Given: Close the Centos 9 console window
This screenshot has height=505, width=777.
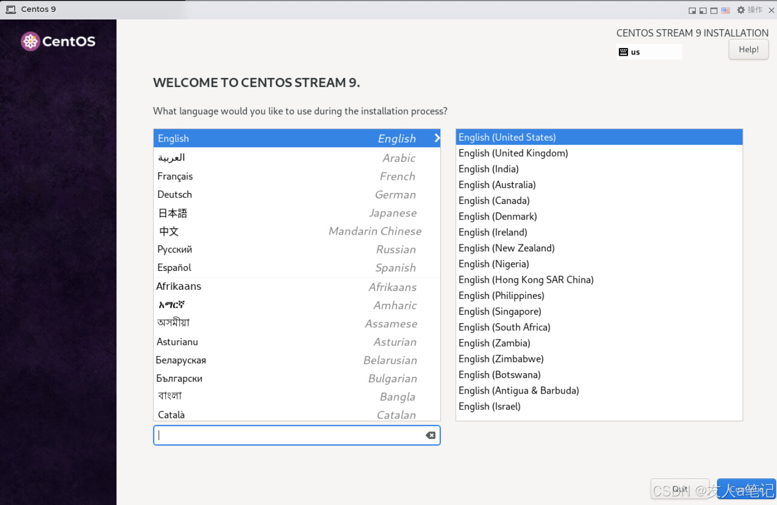Looking at the screenshot, I should click(771, 10).
